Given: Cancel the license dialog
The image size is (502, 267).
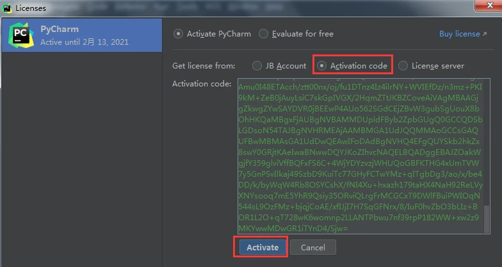Looking at the screenshot, I should point(312,247).
